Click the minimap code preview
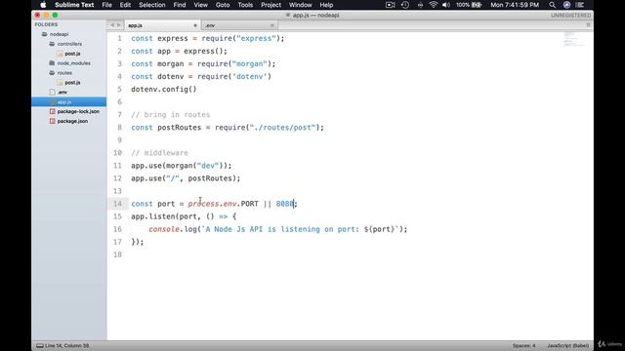 pos(574,39)
